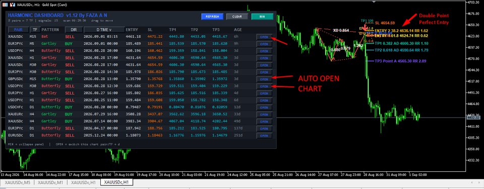484x189 pixels.
Task: Click the left chart-tabs scroll arrow
Action: (x=472, y=182)
